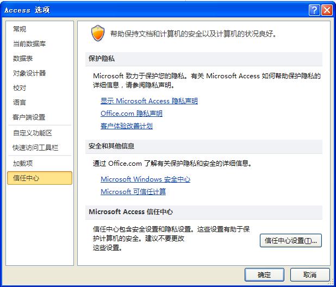Click 信任中心设置(T)... button
Viewport: 336px width, 287px height.
pyautogui.click(x=290, y=240)
